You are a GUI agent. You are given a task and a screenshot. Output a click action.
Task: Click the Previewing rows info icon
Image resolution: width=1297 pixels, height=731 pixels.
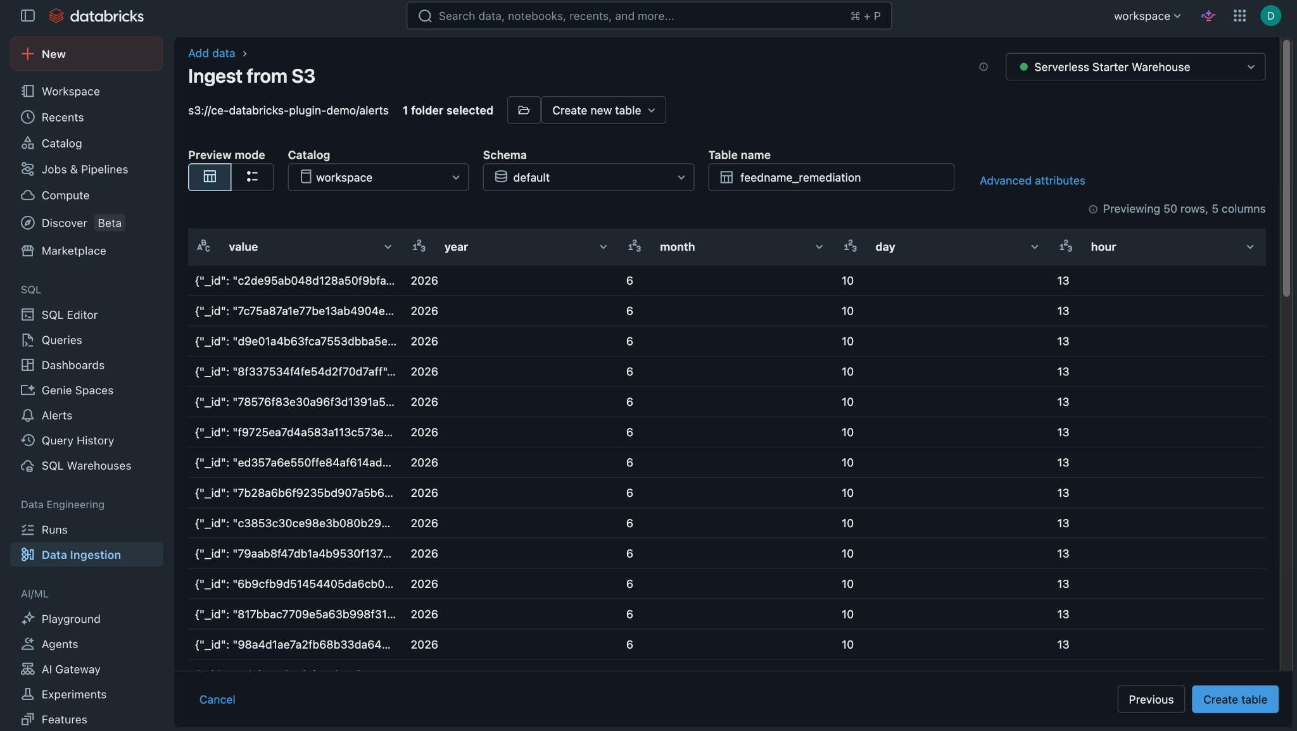(1093, 209)
